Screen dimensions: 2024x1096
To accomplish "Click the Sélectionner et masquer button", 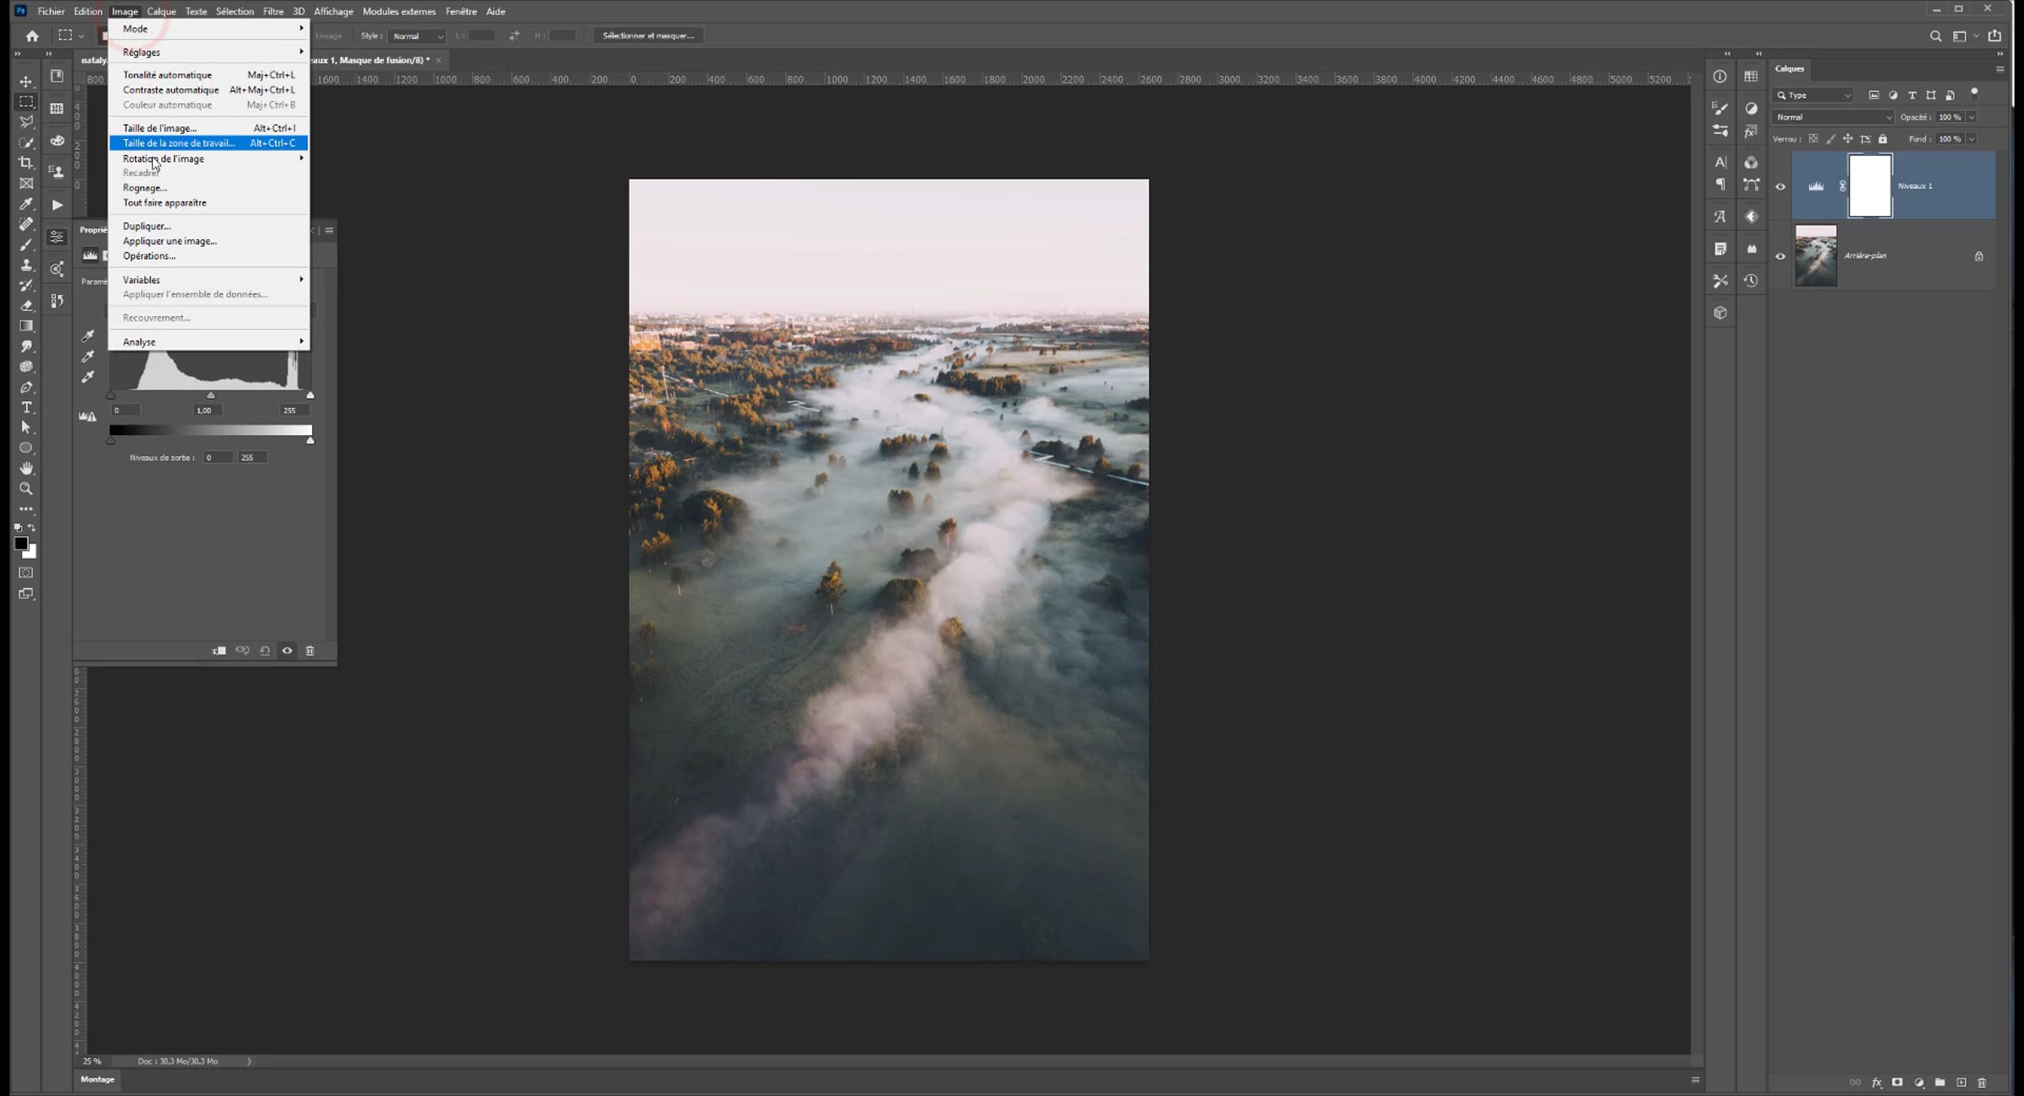I will click(x=648, y=35).
